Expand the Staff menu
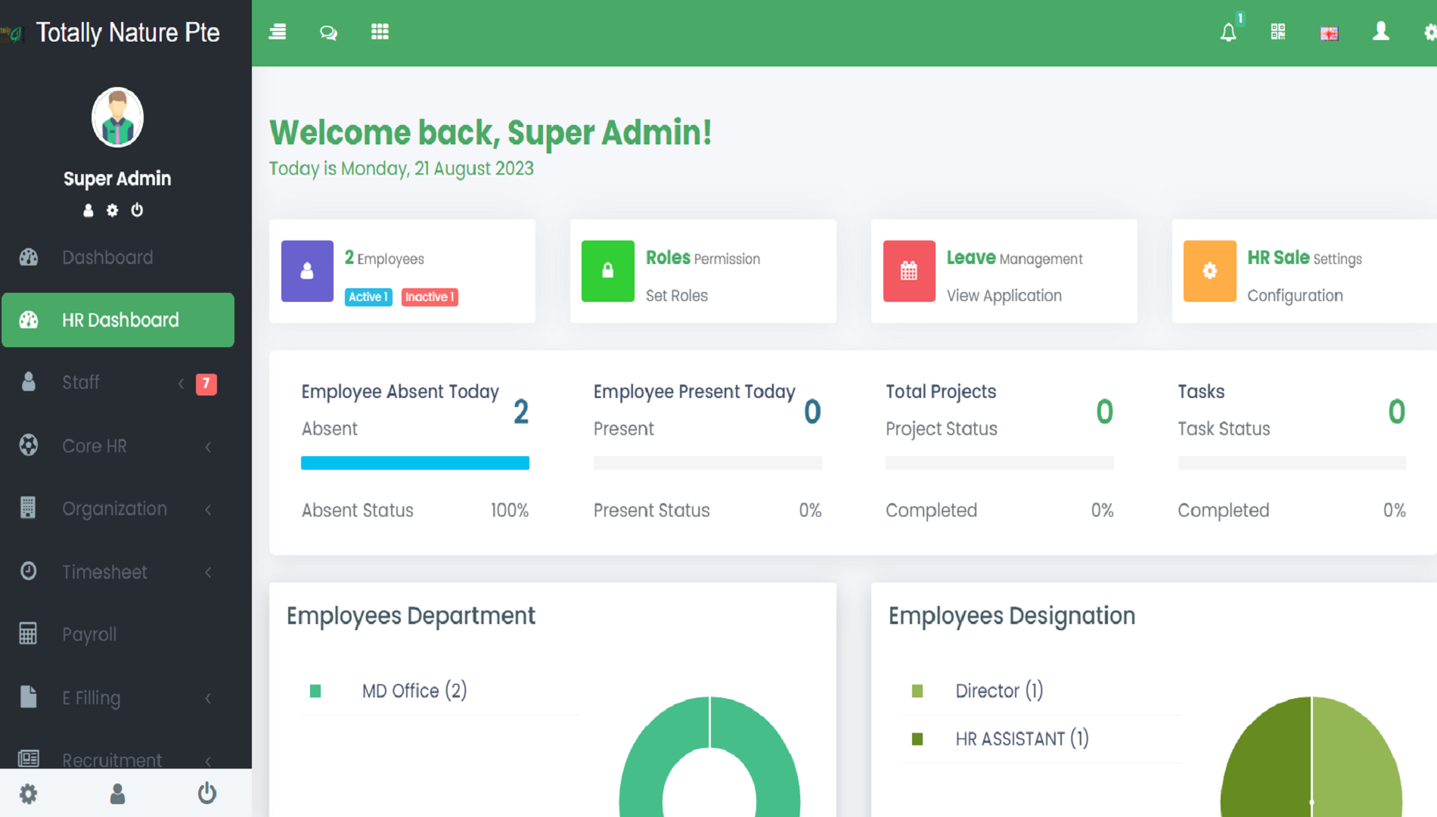1437x817 pixels. click(x=118, y=383)
